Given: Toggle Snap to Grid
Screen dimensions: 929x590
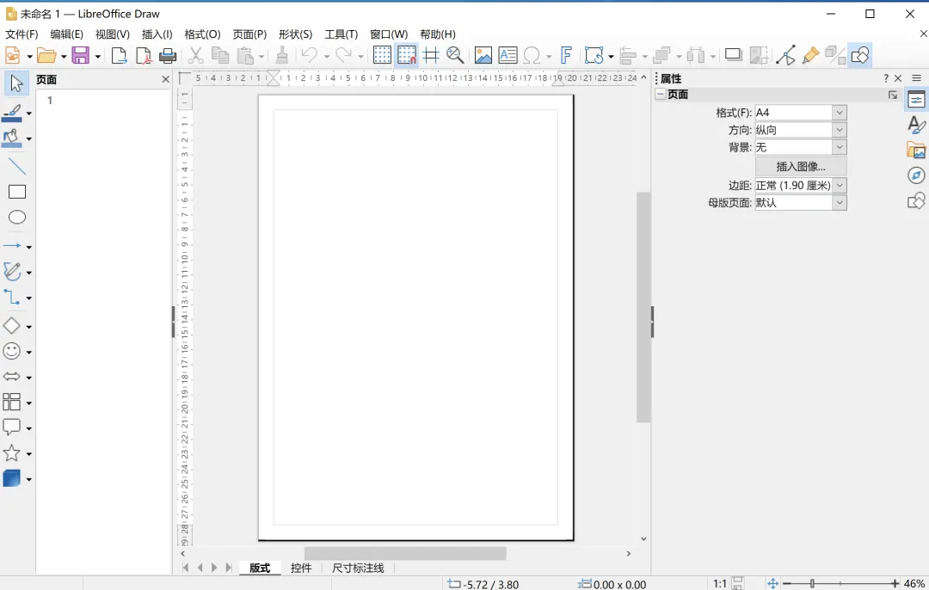Looking at the screenshot, I should pos(407,56).
